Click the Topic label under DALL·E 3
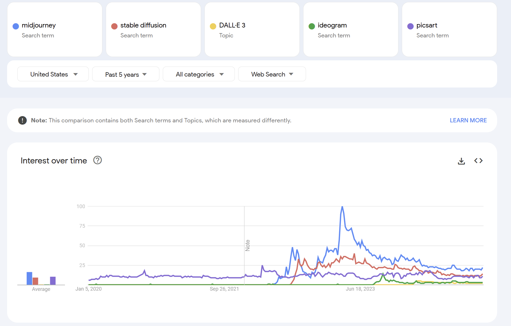This screenshot has width=511, height=326. (x=226, y=35)
